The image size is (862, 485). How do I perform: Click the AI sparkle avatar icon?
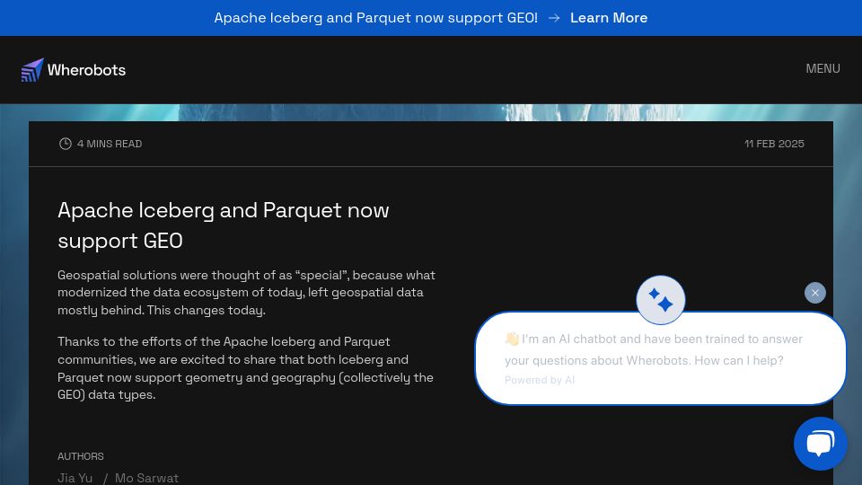point(660,300)
